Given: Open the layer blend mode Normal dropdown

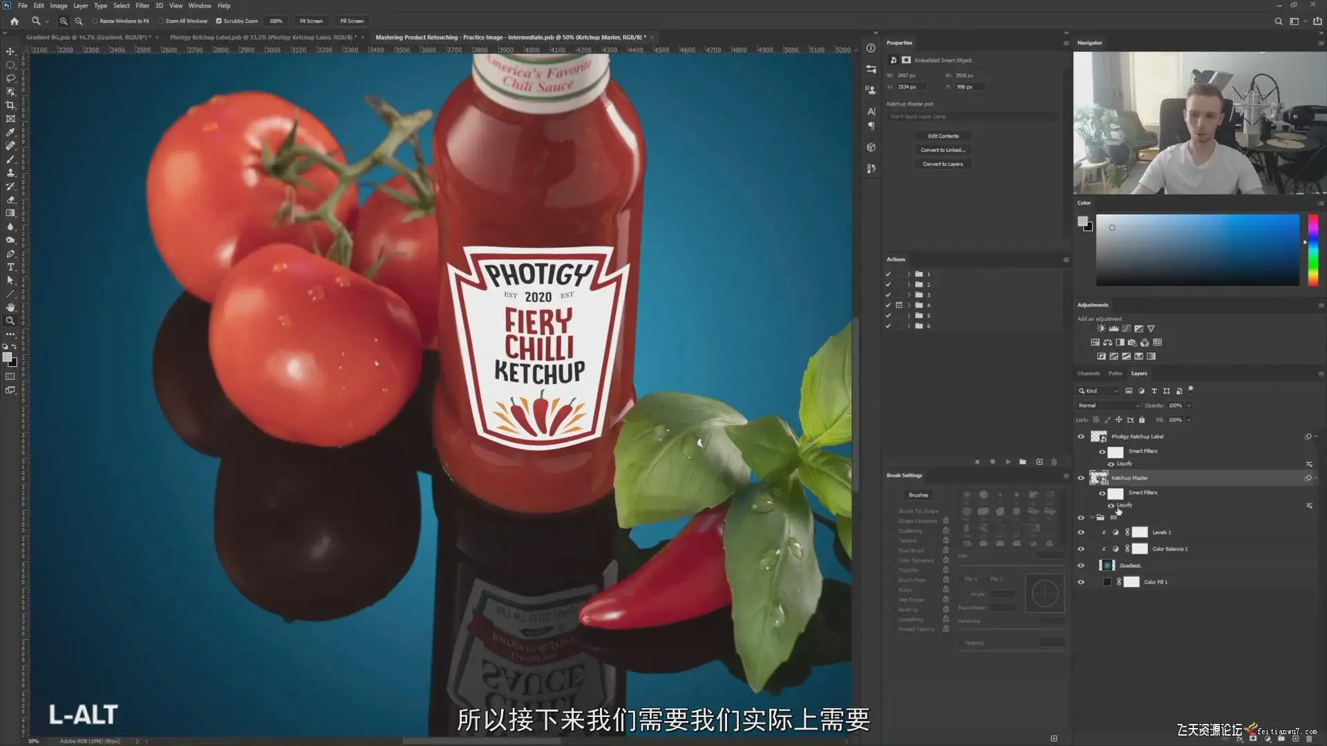Looking at the screenshot, I should 1109,405.
